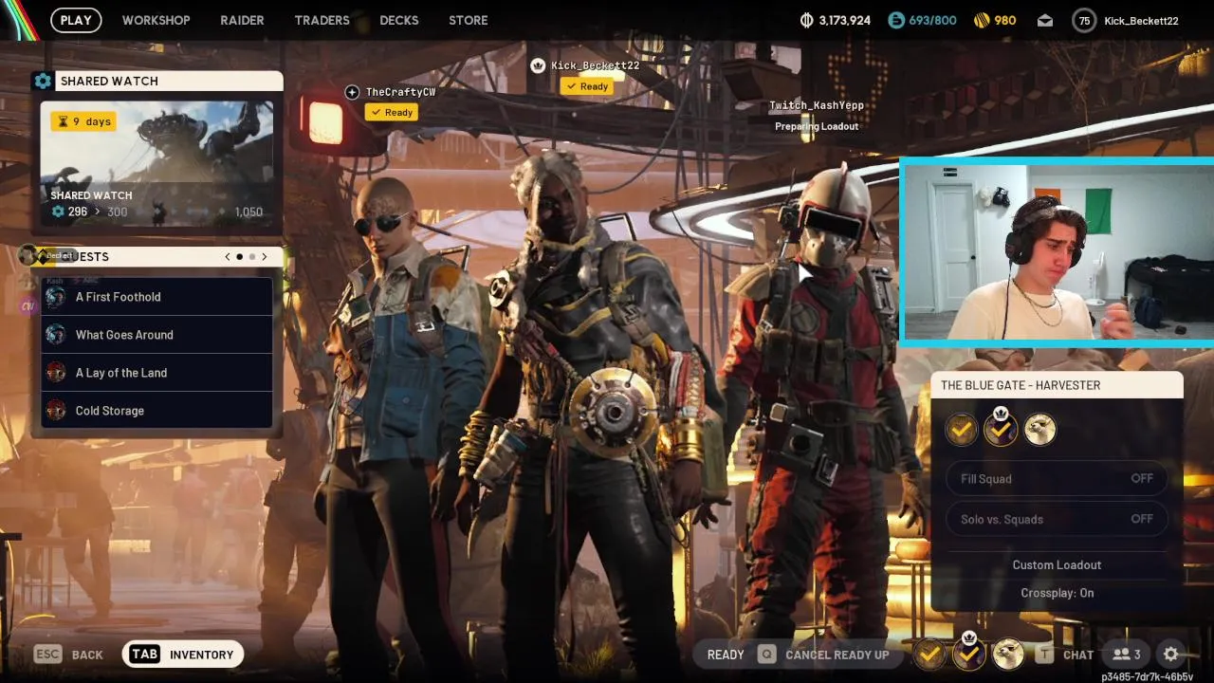The width and height of the screenshot is (1214, 683).
Task: Click the hourglass 9 days badge
Action: click(83, 121)
